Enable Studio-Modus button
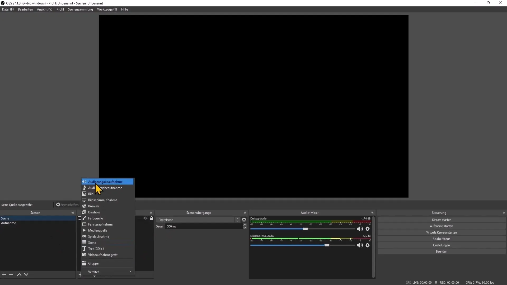 [442, 239]
